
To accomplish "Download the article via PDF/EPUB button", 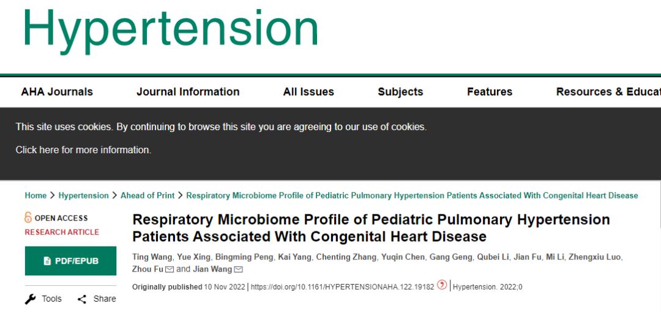I will click(70, 261).
